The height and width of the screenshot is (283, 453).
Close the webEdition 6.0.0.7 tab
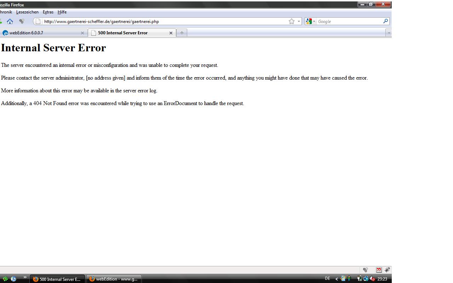tap(82, 33)
